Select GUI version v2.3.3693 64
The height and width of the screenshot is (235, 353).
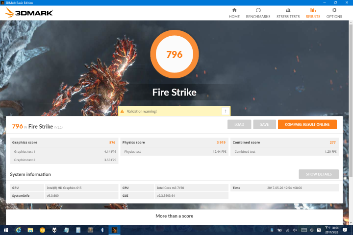click(166, 196)
